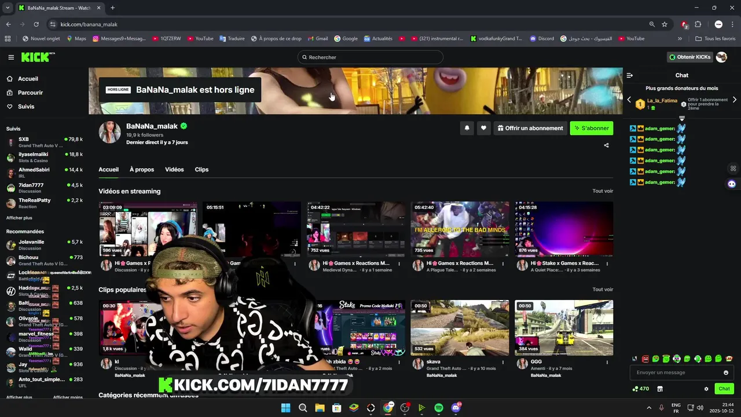Open options menu for Medieval Dynasty video
741x417 pixels.
399,264
